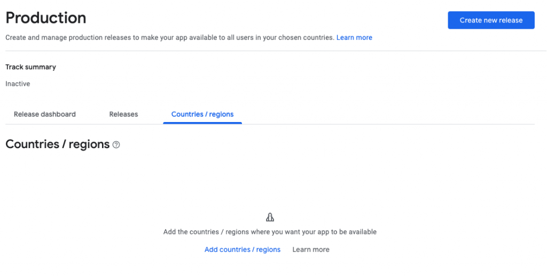Image resolution: width=547 pixels, height=276 pixels.
Task: Click the help question mark beside Countries / regions
Action: (x=116, y=145)
